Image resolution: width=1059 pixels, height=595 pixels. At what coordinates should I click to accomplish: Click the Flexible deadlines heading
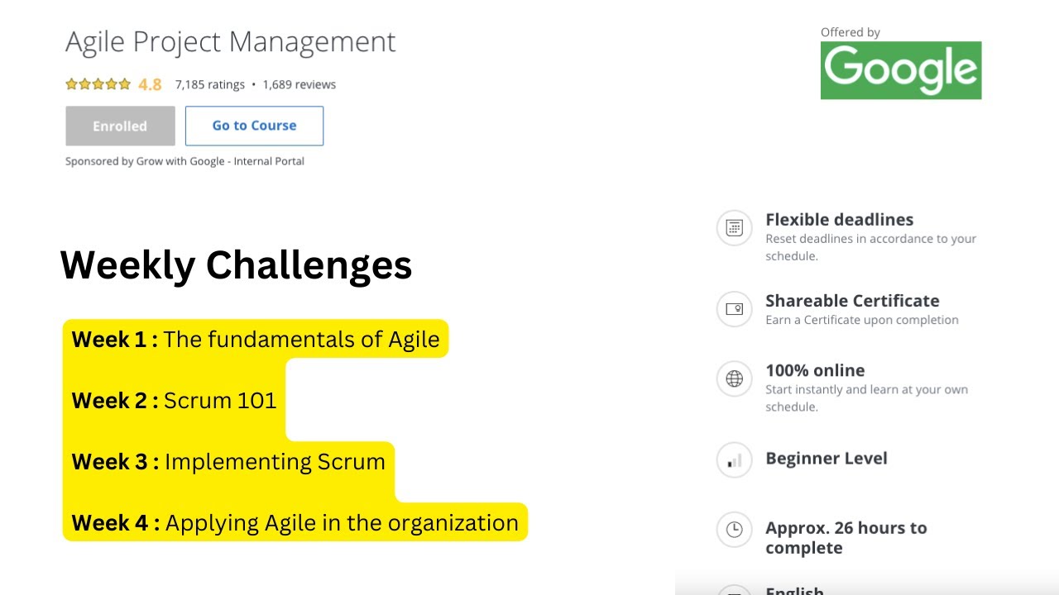click(x=839, y=220)
